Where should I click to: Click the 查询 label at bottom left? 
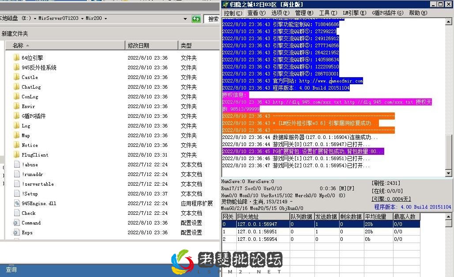pos(11,270)
